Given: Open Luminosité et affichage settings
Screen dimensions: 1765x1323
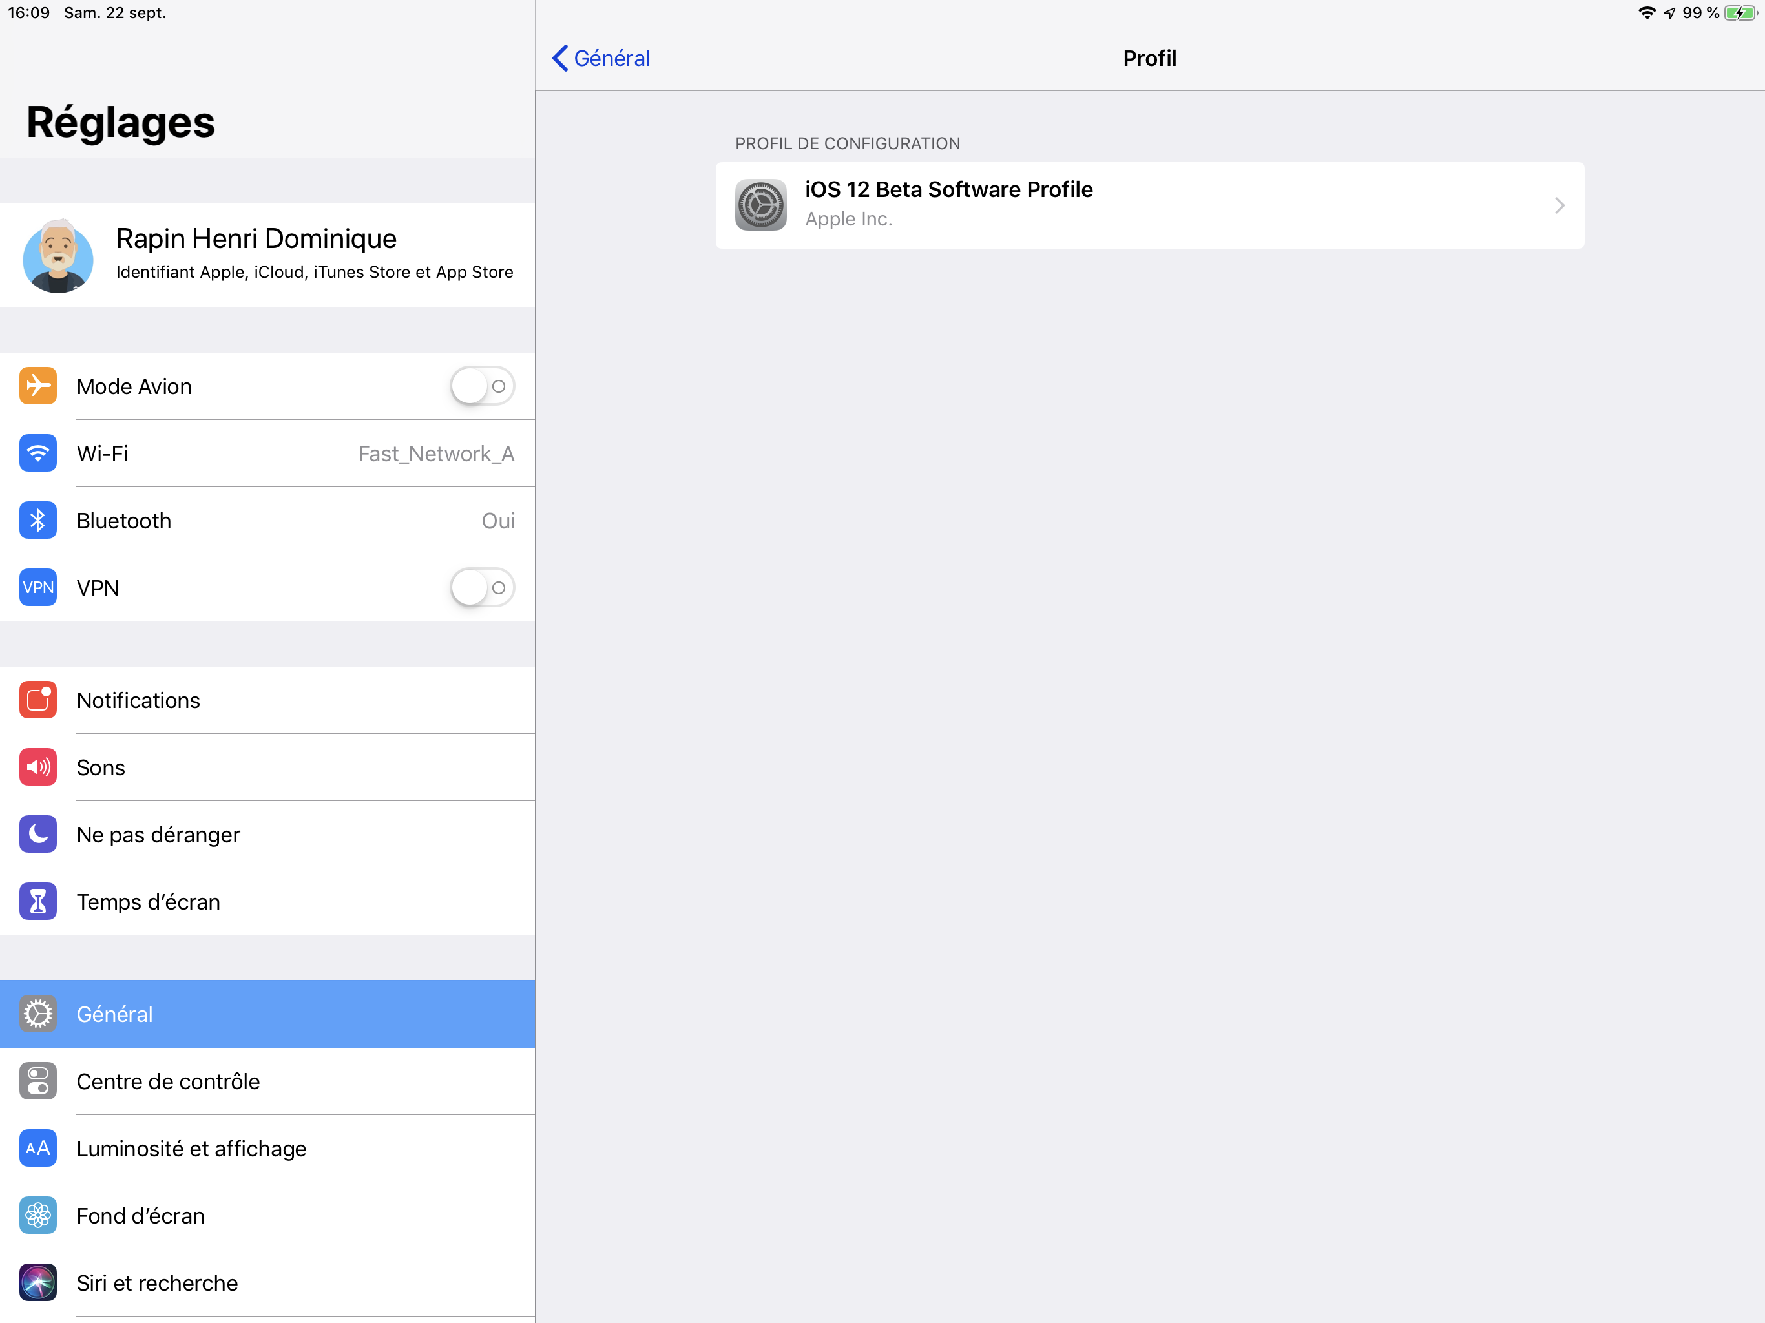Looking at the screenshot, I should [191, 1148].
